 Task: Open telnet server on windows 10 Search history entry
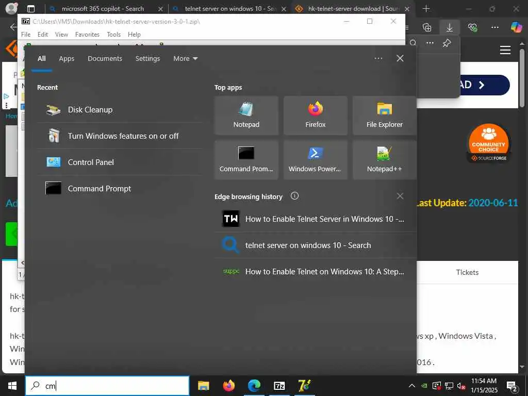(x=316, y=245)
